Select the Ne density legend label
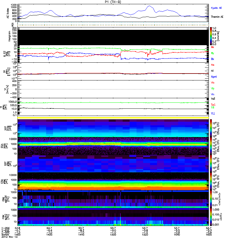This screenshot has width=226, height=241. click(x=212, y=64)
